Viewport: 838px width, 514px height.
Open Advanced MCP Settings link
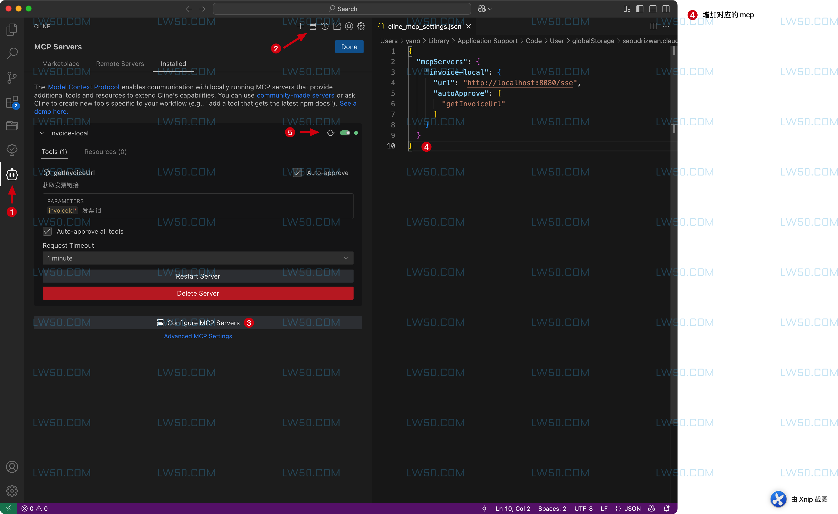click(198, 336)
